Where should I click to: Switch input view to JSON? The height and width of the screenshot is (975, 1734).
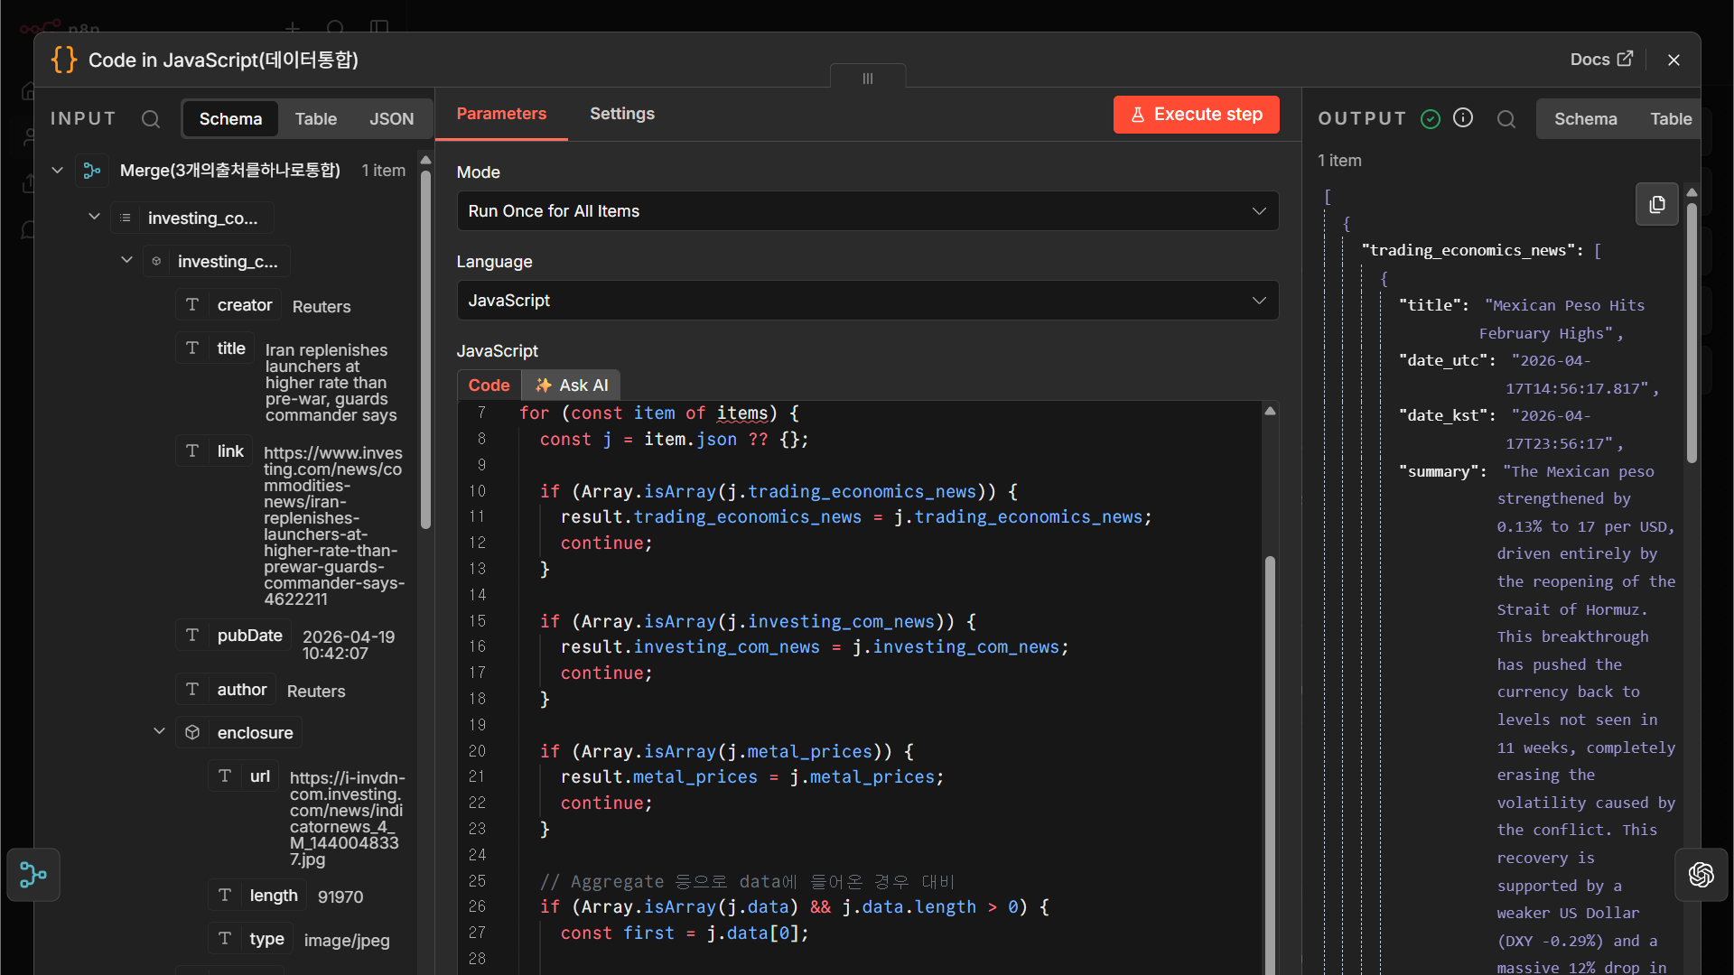[x=391, y=119]
